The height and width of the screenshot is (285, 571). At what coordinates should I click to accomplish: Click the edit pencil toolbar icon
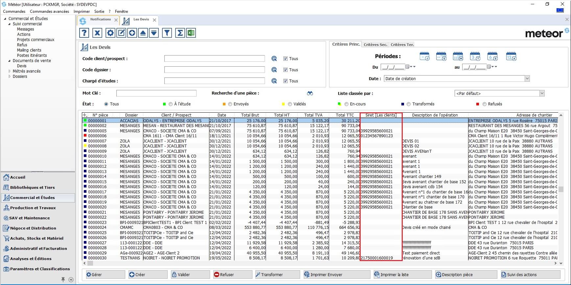121,33
